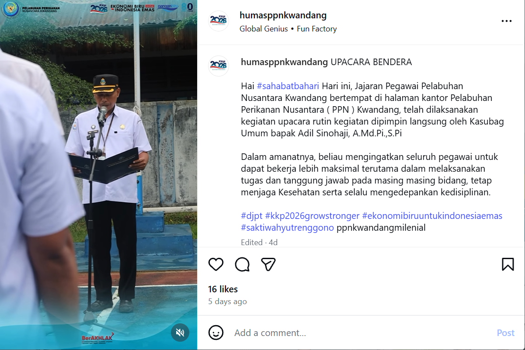Share post using paper plane icon
This screenshot has height=350, width=525.
(268, 264)
